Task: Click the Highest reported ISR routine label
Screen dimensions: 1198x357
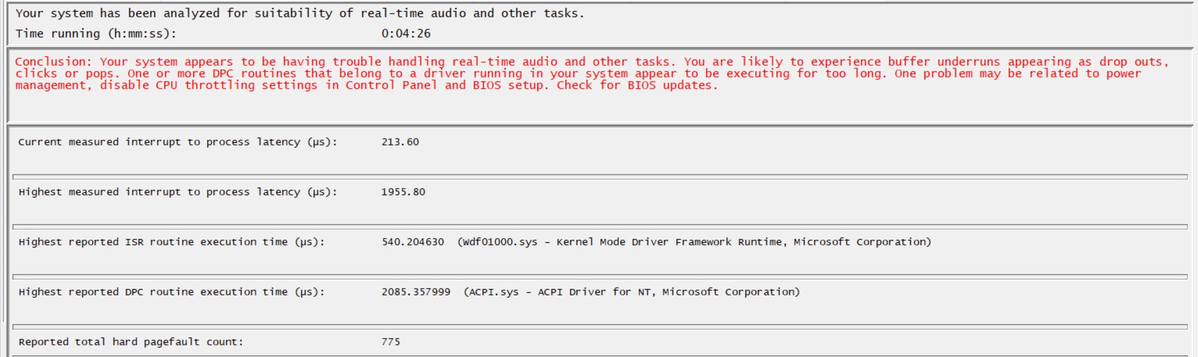Action: pos(172,242)
